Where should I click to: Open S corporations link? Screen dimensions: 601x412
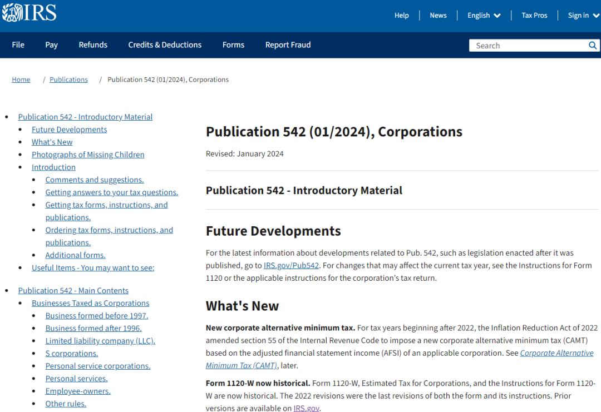point(72,354)
